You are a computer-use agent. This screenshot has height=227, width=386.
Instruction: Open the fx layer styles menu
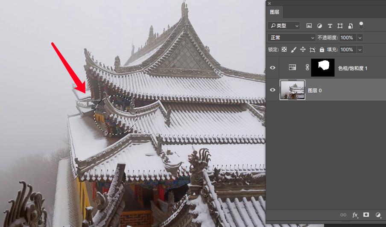coord(355,215)
